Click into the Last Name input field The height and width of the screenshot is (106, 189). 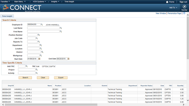tap(43, 28)
